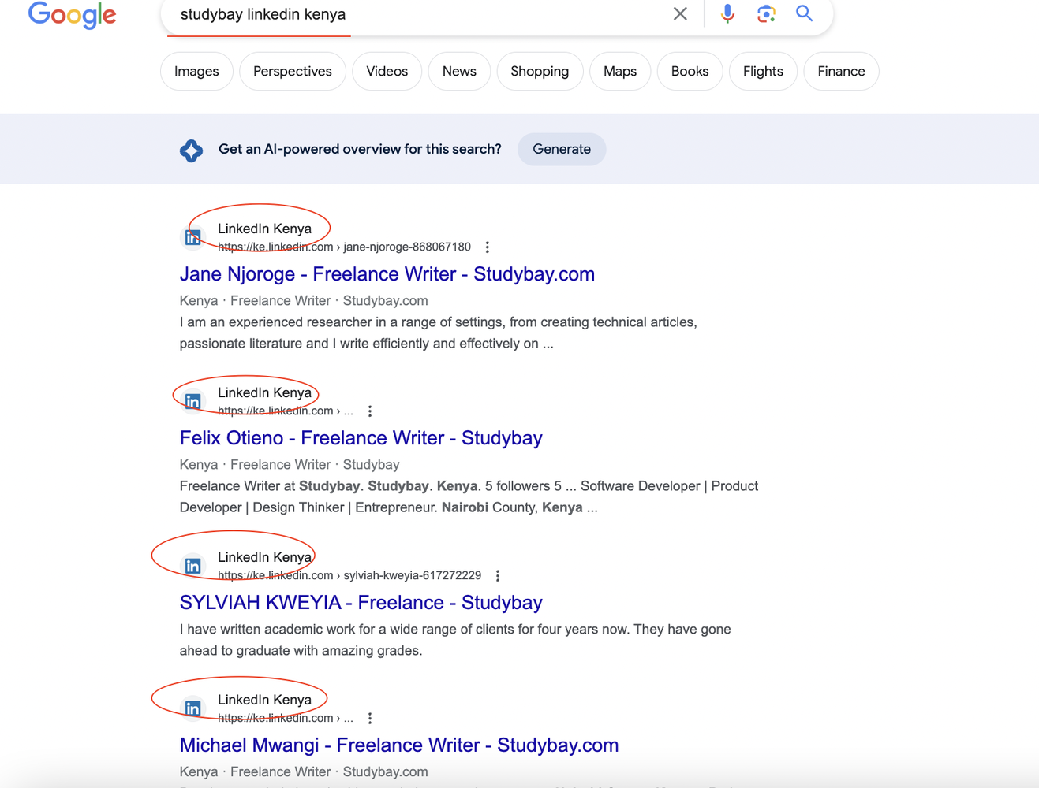Click 'I have written academic work' snippet

click(455, 640)
